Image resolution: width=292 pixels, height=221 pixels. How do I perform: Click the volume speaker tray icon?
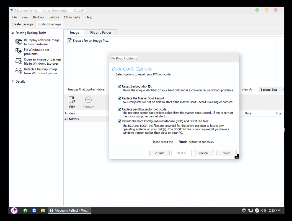coord(263,211)
